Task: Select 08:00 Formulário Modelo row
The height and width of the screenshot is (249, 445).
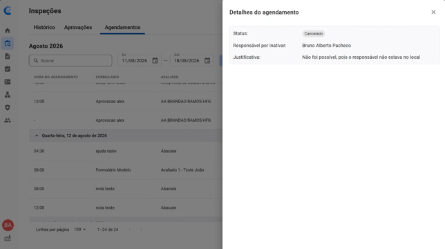Action: click(126, 169)
